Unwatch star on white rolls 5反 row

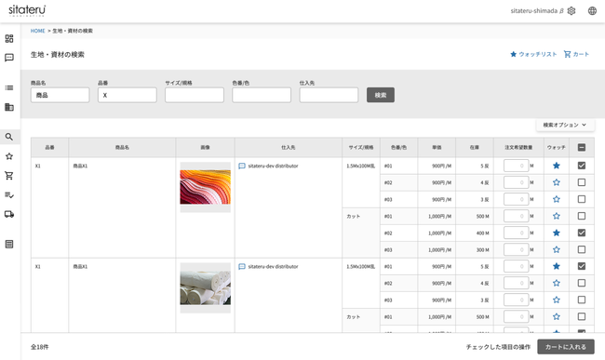click(557, 266)
